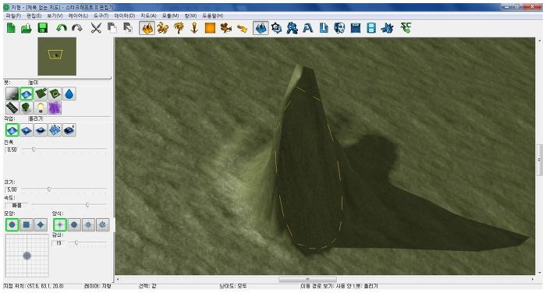Select the Lighting bulb brush

41,108
